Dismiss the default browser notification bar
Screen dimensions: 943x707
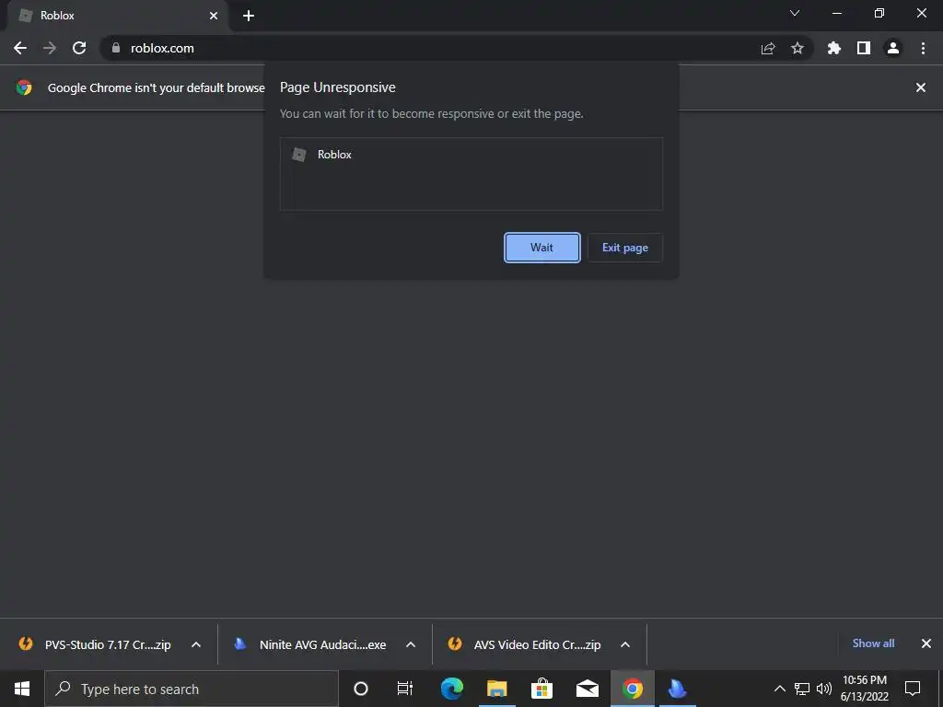[921, 87]
